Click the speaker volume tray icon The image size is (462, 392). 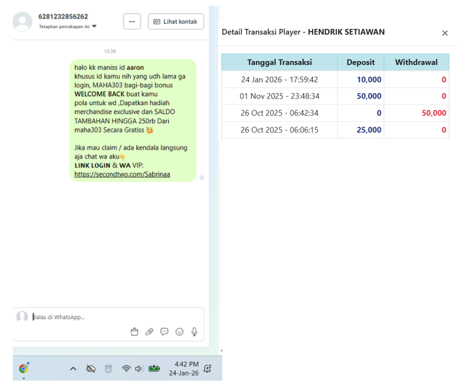pos(139,369)
